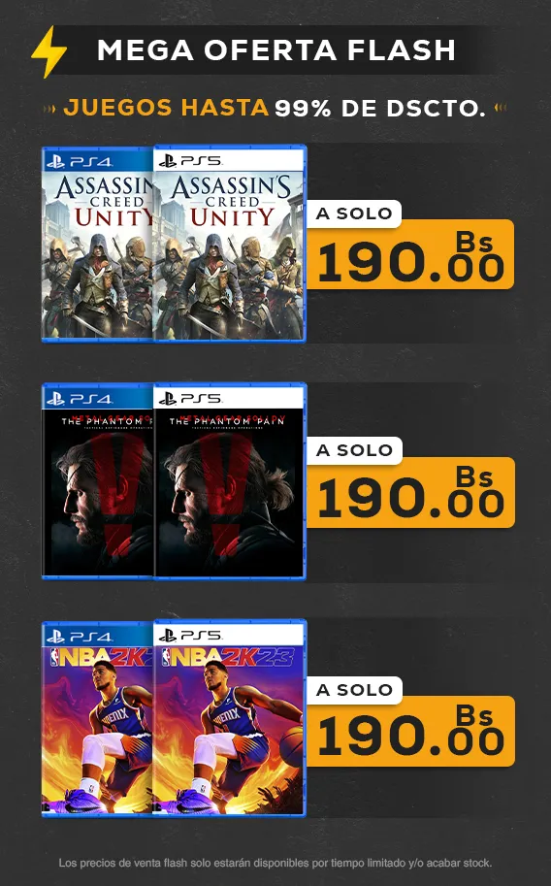Open the Assassin's Creed Unity PS4 cover

pos(97,245)
